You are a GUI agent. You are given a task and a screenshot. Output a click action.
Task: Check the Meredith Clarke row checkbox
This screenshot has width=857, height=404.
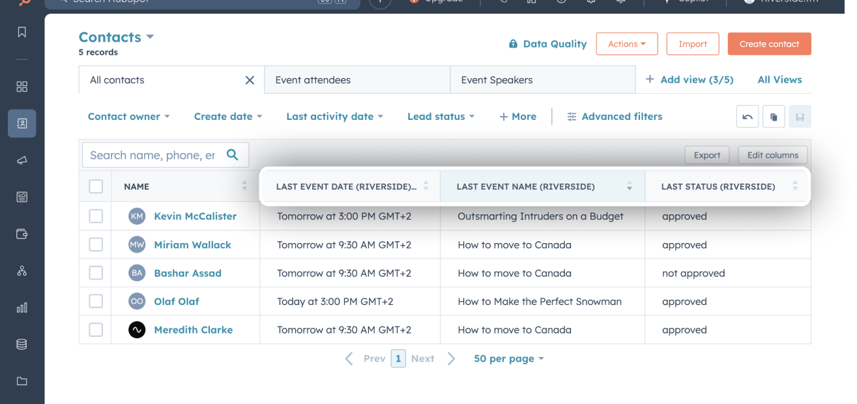[96, 330]
